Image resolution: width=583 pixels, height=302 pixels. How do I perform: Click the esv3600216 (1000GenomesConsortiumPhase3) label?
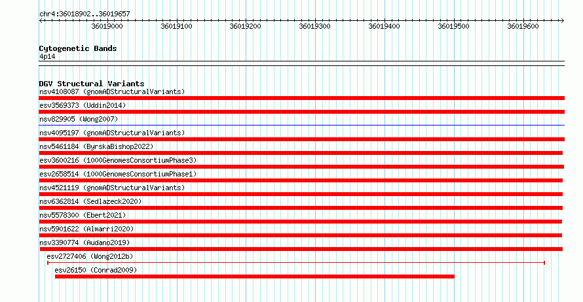point(118,160)
